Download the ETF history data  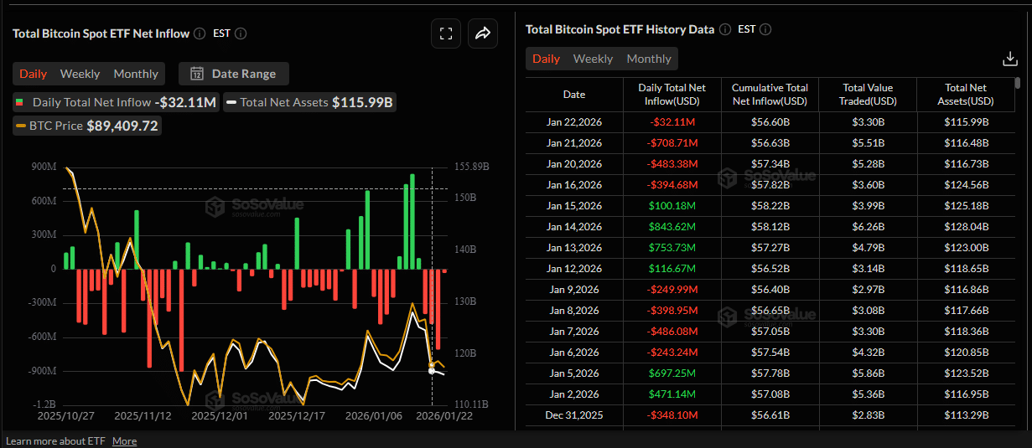point(1009,59)
